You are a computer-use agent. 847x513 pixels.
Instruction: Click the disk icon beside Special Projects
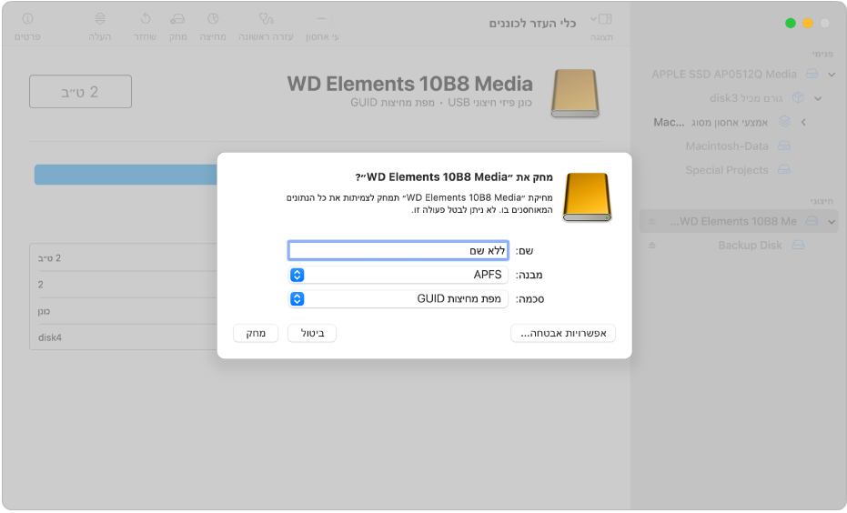(x=784, y=169)
